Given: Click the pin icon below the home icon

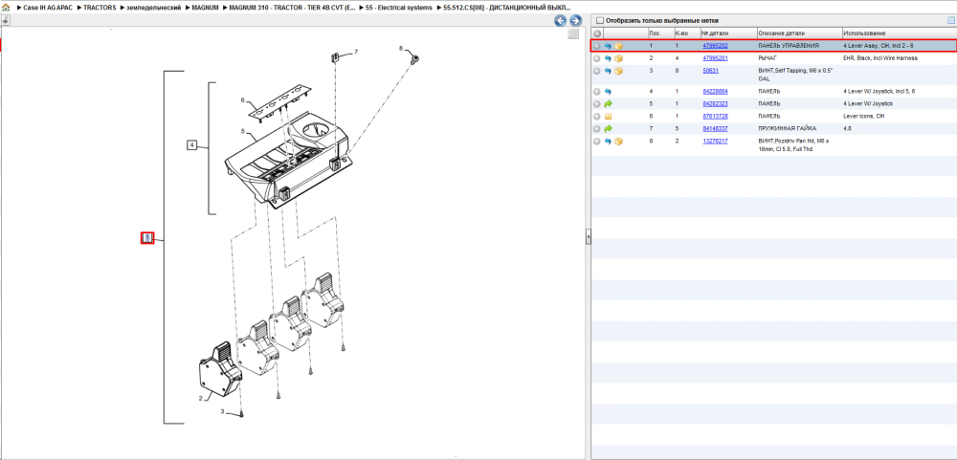Looking at the screenshot, I should (6, 20).
